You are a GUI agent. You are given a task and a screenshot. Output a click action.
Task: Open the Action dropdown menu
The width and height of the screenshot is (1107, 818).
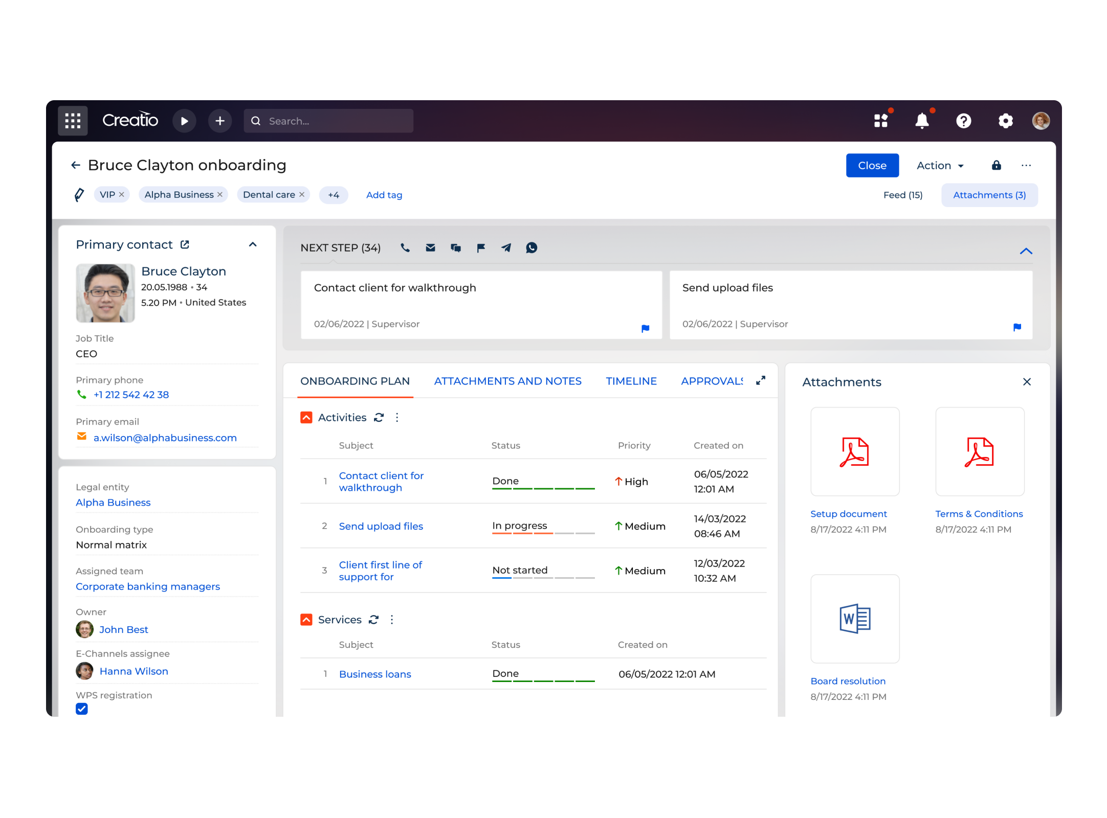tap(939, 165)
